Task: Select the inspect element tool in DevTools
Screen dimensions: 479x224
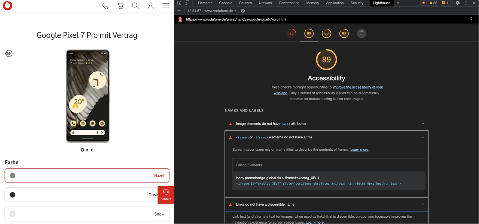Action: click(179, 3)
